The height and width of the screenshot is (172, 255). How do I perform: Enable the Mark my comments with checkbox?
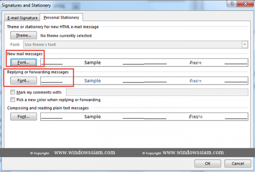[x=12, y=92]
